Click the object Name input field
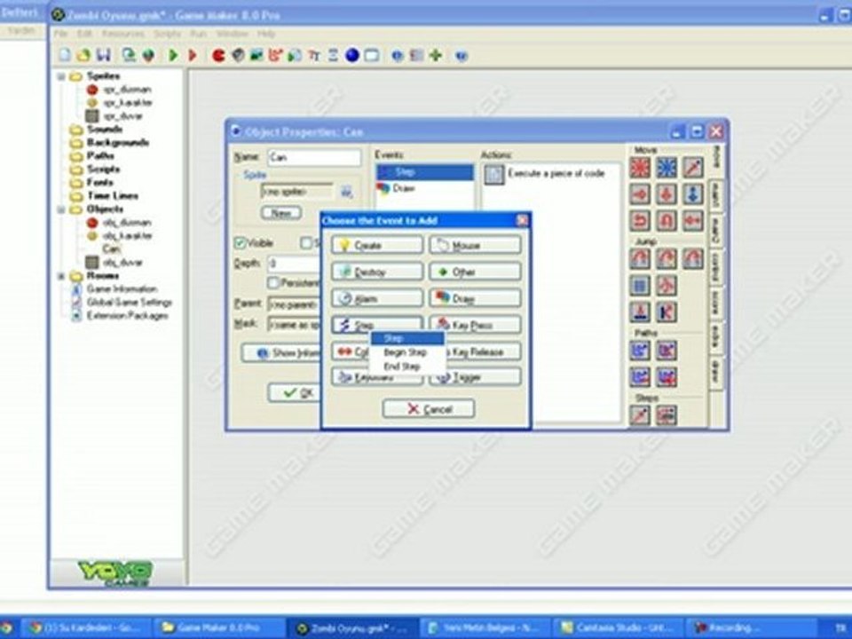Screen dimensions: 852x639 pyautogui.click(x=314, y=158)
